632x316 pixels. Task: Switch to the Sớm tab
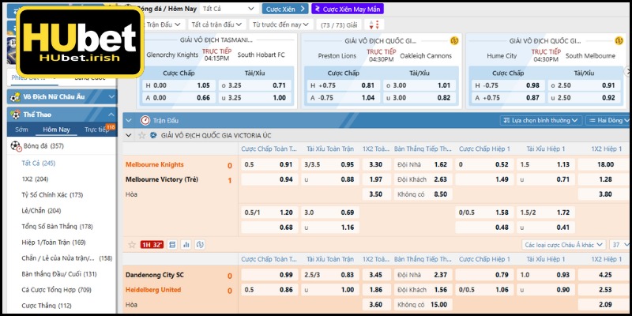point(21,130)
